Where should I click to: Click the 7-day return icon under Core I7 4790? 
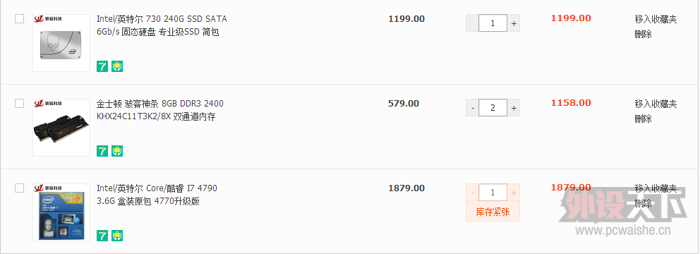pos(102,236)
